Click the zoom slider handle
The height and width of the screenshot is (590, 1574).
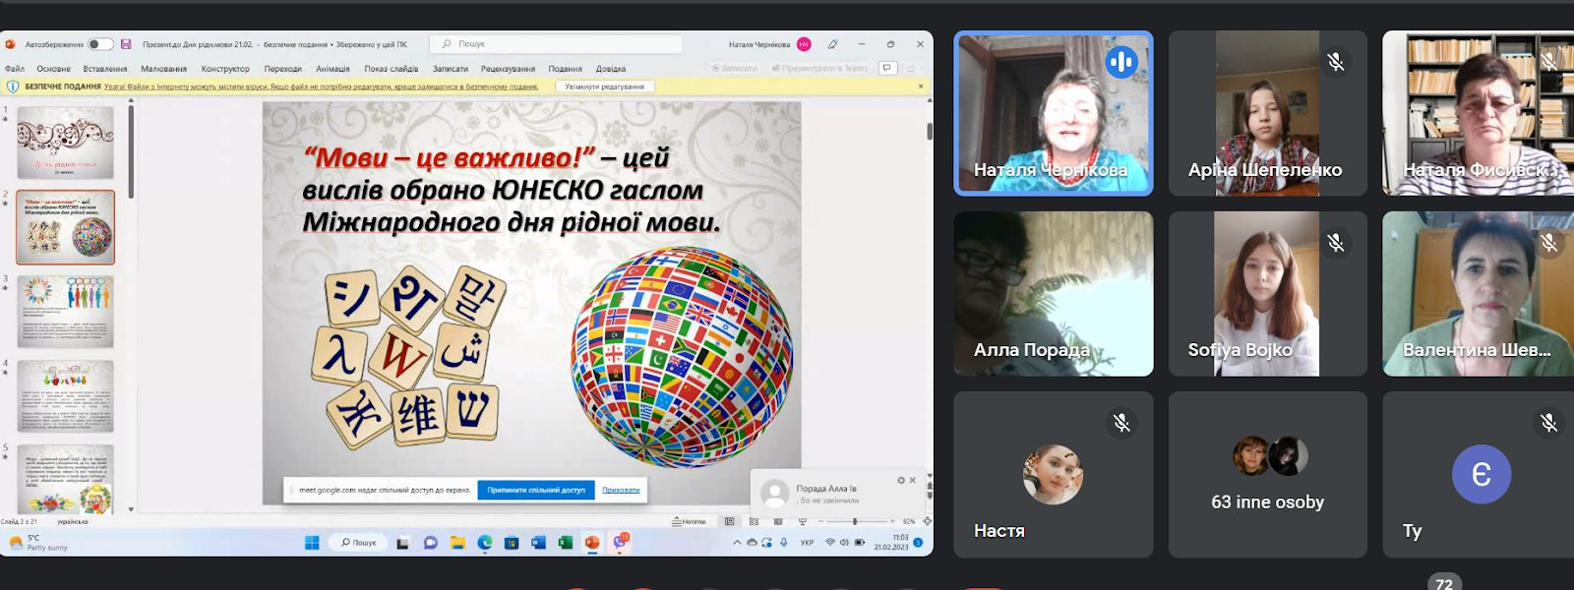[x=854, y=521]
